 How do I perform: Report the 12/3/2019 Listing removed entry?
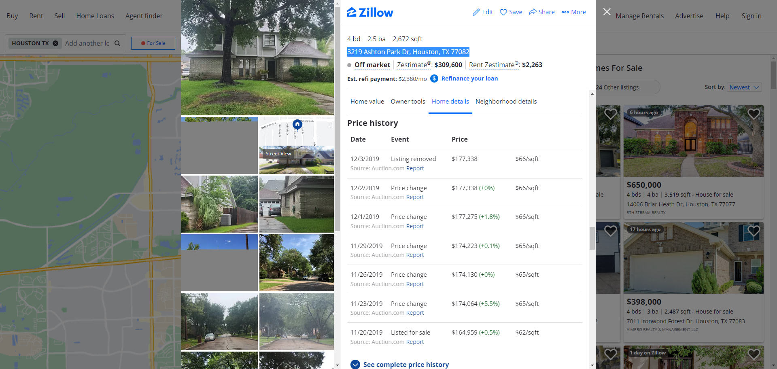(415, 168)
